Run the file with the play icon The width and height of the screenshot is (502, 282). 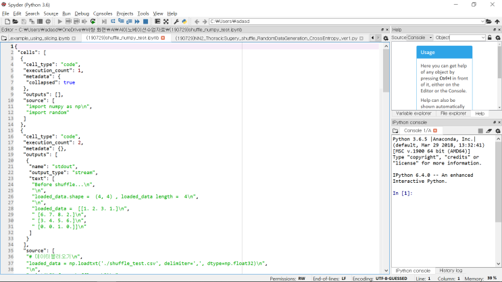coord(60,22)
